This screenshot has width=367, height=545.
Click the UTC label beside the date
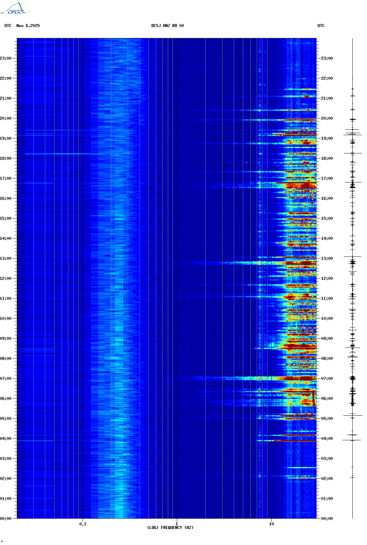pyautogui.click(x=8, y=26)
